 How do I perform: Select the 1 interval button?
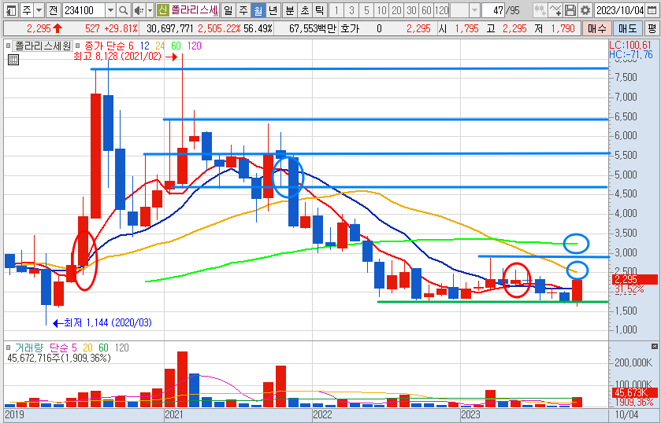pos(336,10)
